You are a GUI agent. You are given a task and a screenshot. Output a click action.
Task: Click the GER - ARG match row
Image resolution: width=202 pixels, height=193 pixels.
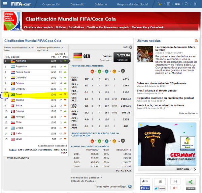101,79
